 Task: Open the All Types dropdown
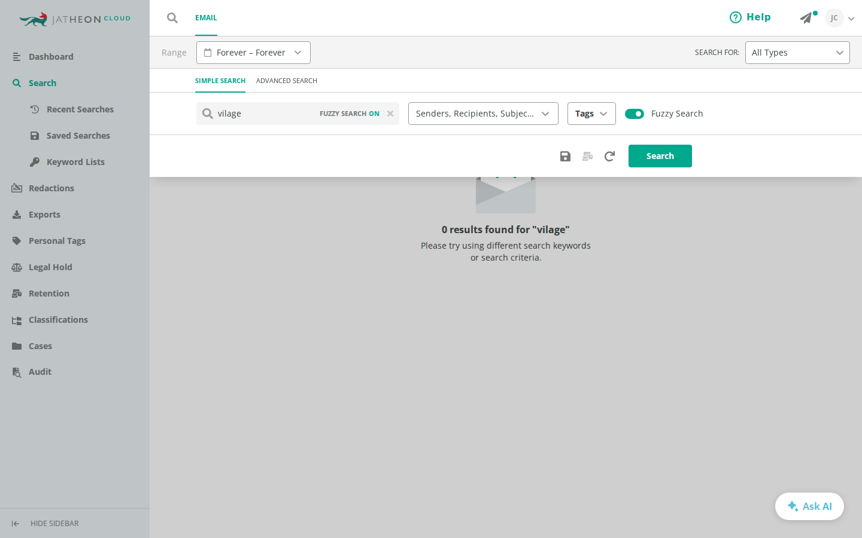point(797,53)
